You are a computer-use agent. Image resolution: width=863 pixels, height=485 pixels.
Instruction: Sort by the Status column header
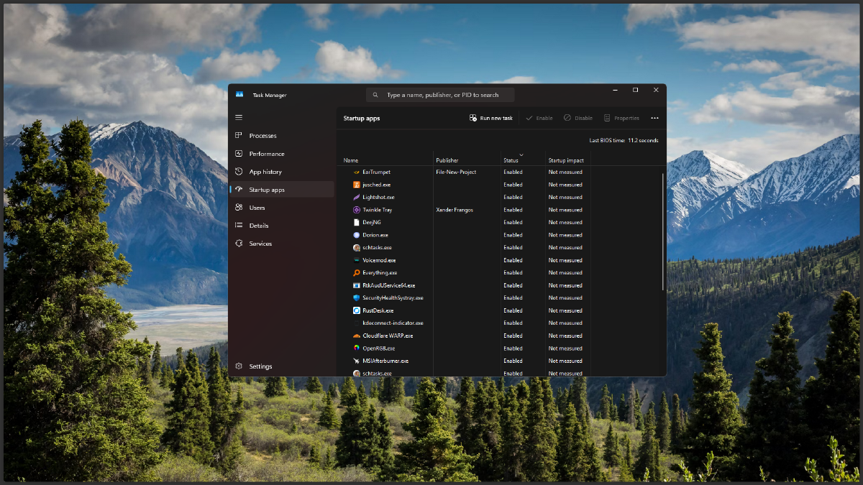pos(513,160)
